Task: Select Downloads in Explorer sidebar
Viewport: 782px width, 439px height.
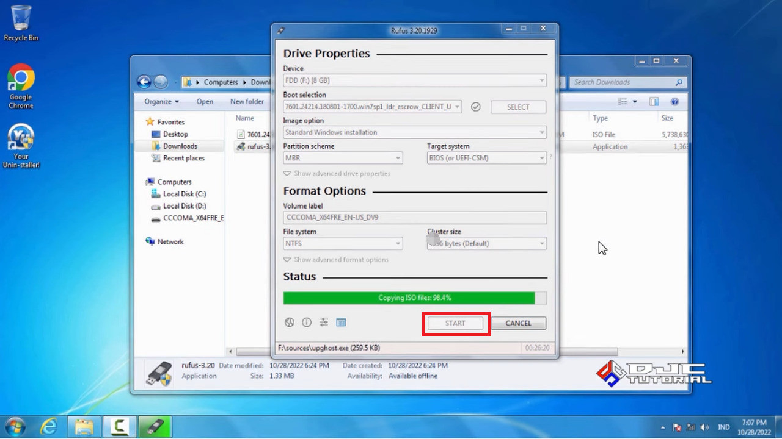Action: tap(174, 146)
